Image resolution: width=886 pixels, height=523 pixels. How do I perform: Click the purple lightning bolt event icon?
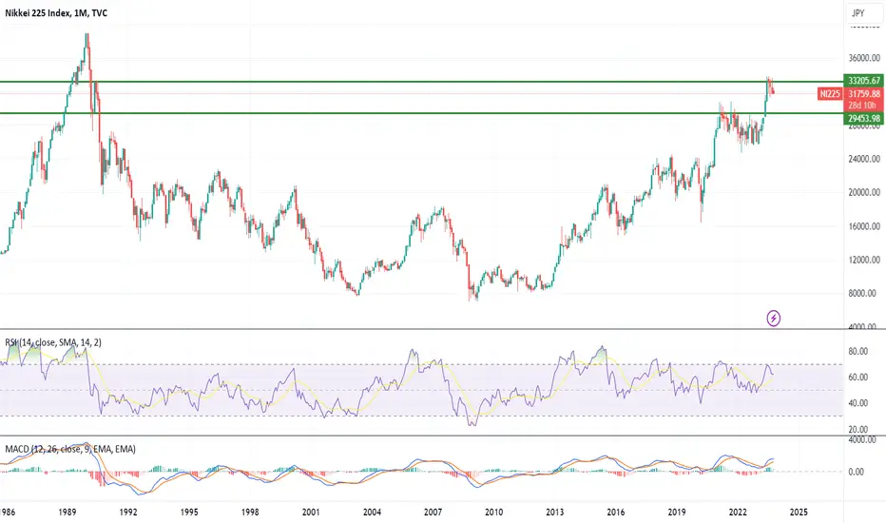tap(773, 319)
